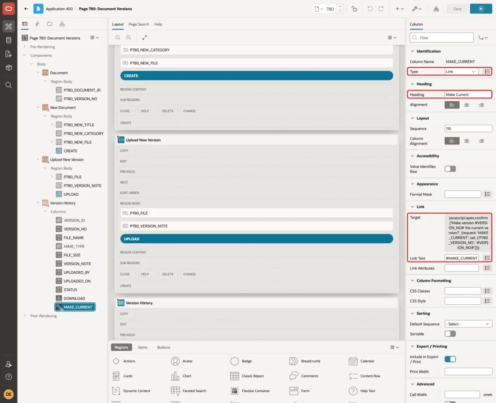Viewport: 496px width, 403px height.
Task: Increment the page number stepper up arrow
Action: coord(340,6)
